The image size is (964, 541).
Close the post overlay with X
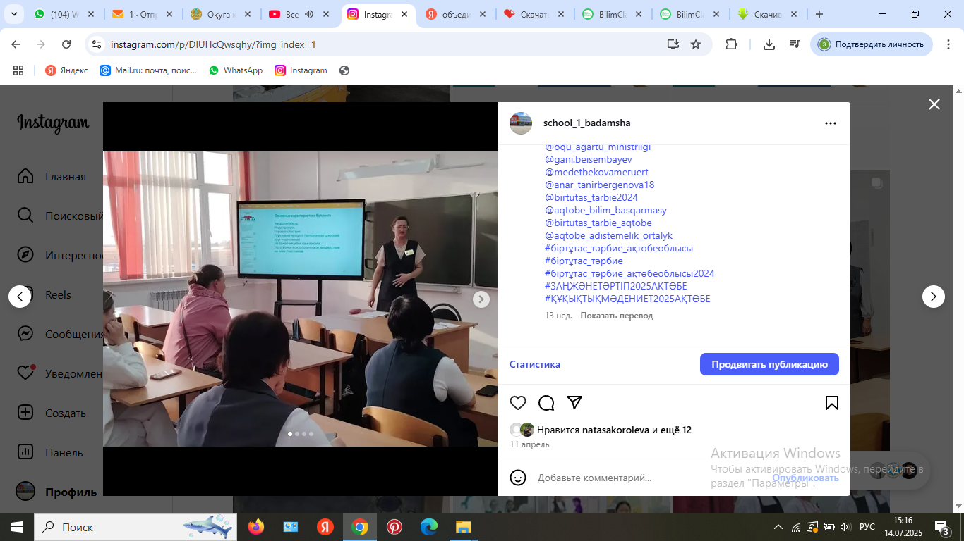click(934, 104)
